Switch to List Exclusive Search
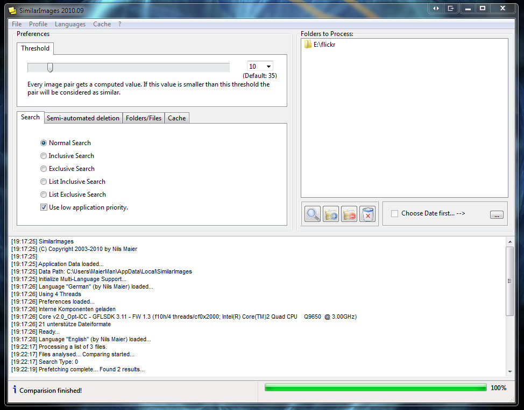This screenshot has height=410, width=524. click(44, 195)
